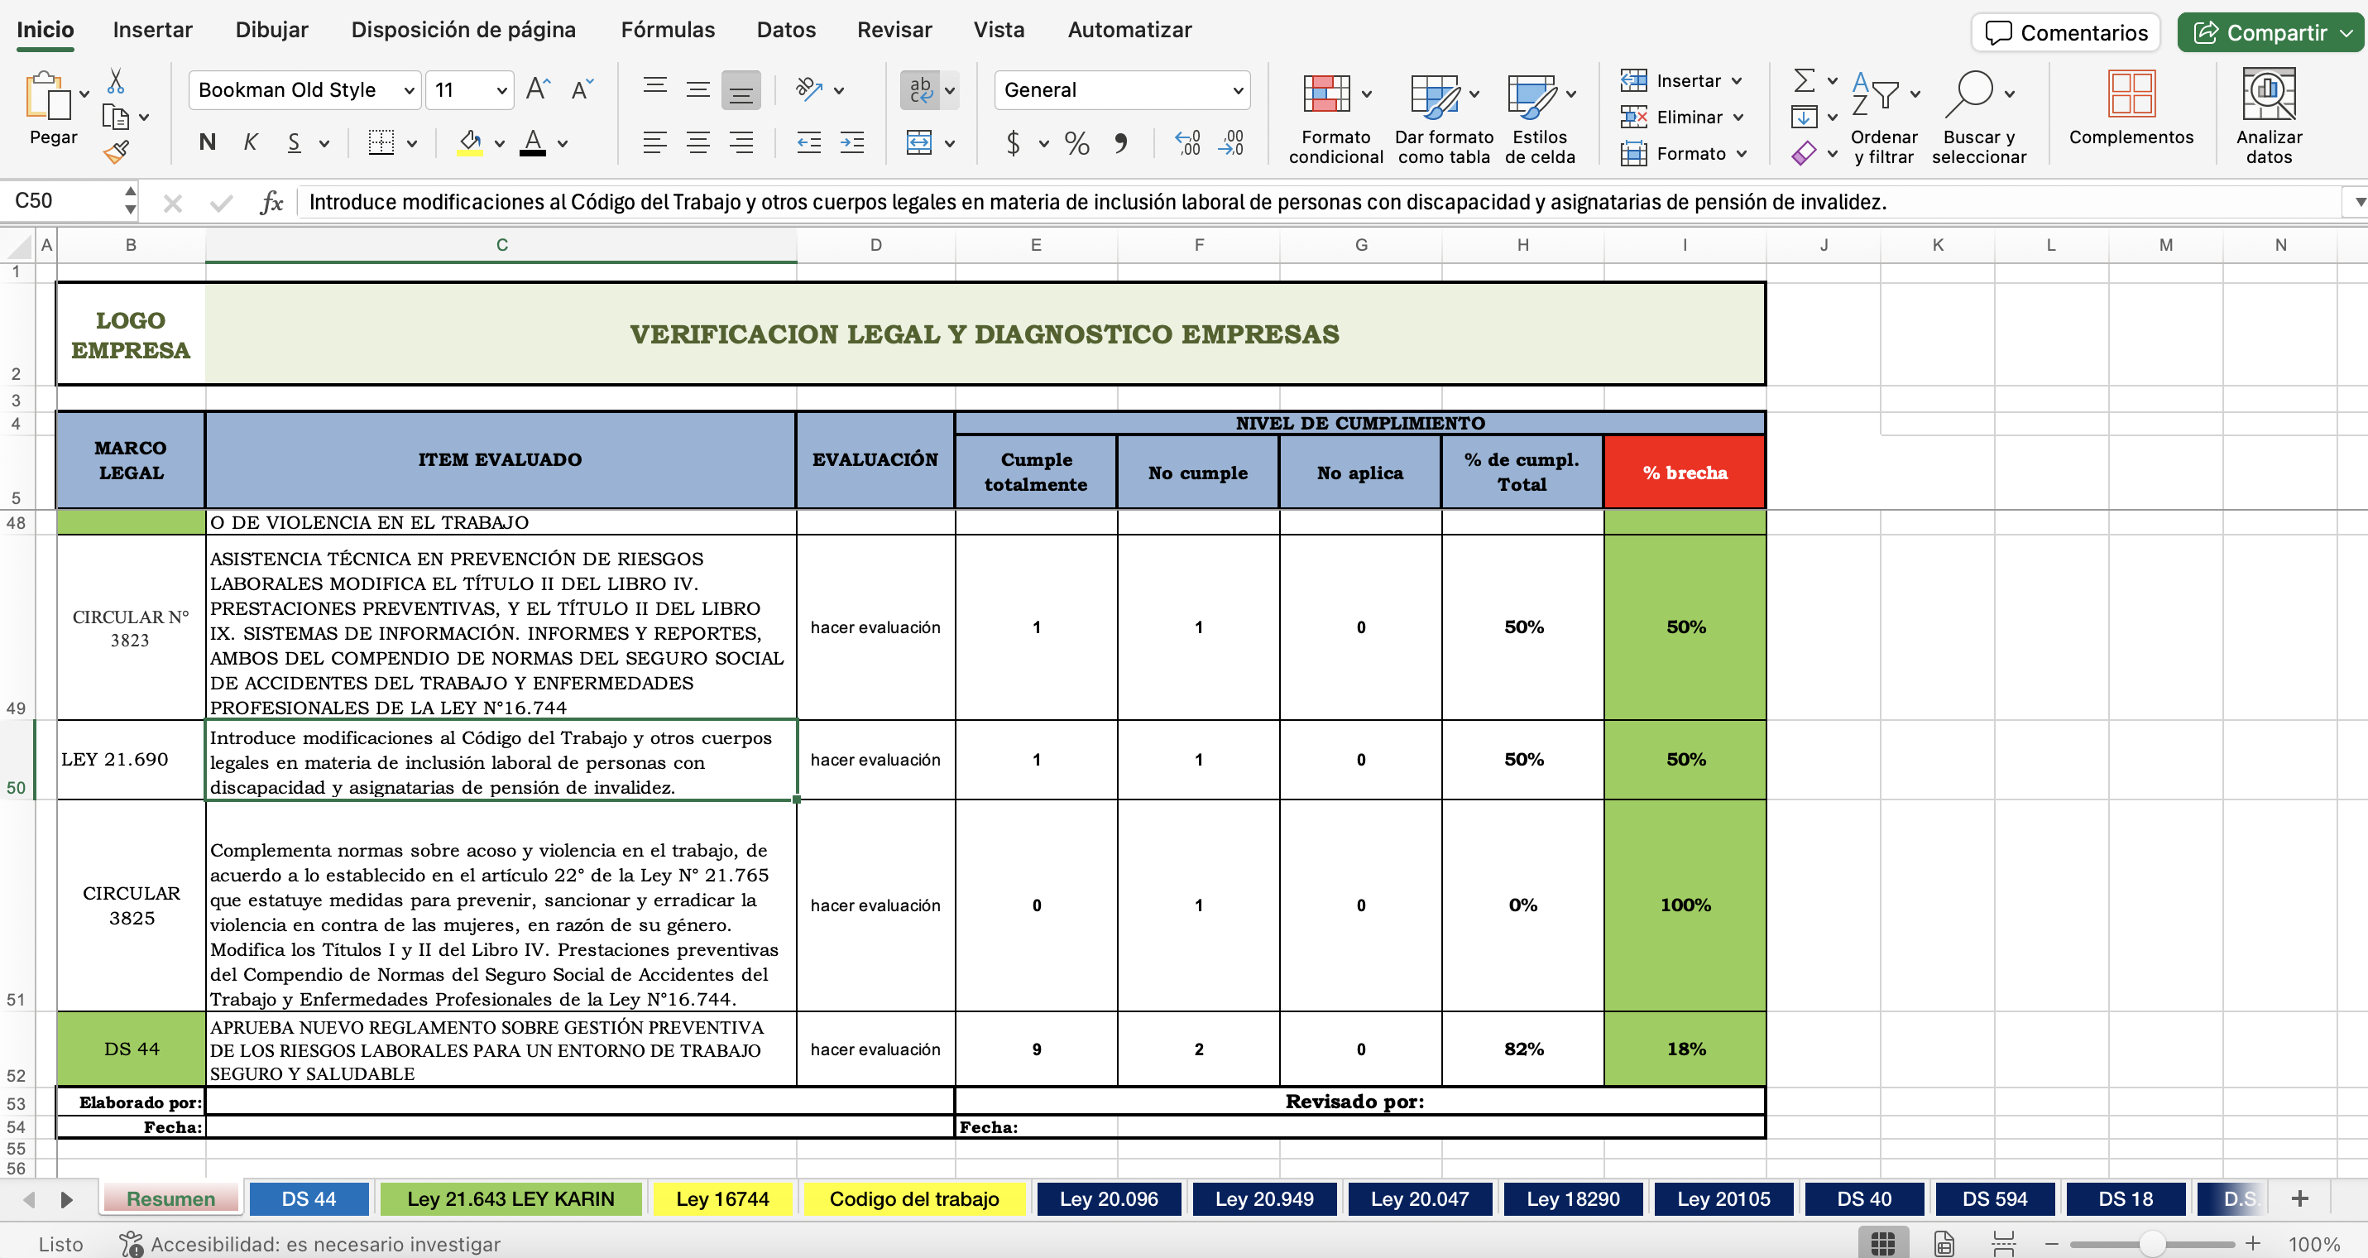2368x1258 pixels.
Task: Increase decimal places for the cell
Action: [1189, 143]
